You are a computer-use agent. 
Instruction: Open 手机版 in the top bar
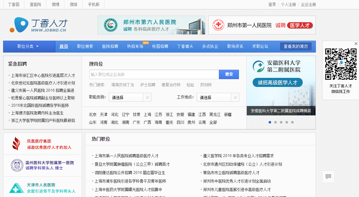pos(94,5)
